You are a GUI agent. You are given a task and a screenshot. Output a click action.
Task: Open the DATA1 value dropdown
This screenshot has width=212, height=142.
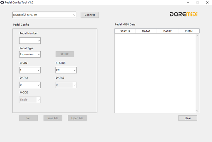(30, 85)
